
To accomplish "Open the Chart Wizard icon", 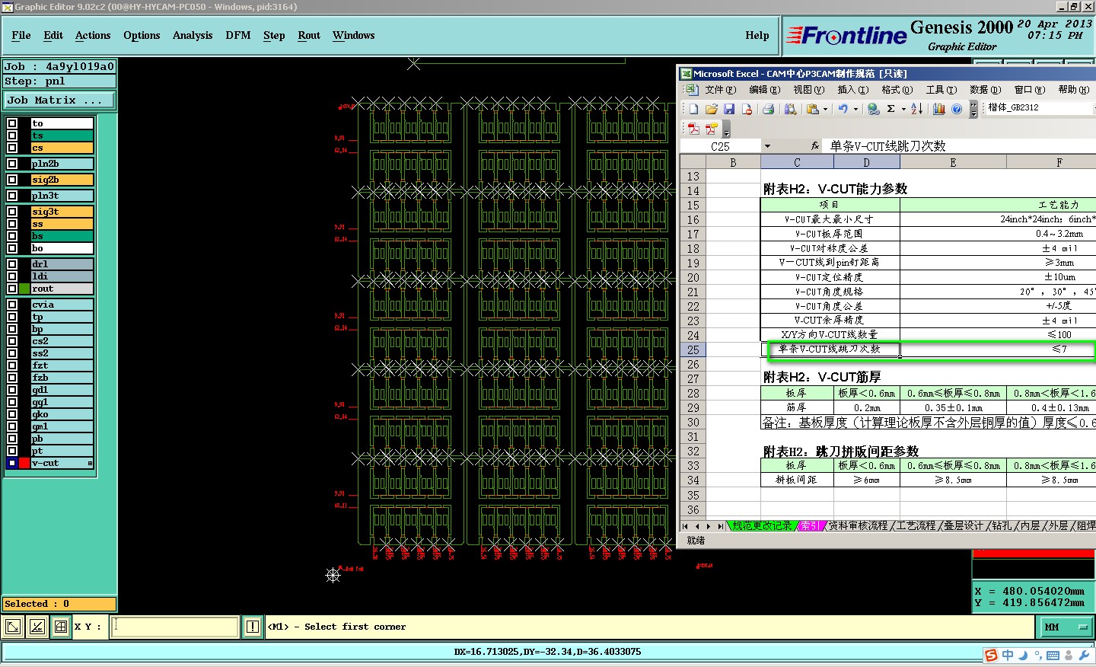I will (939, 109).
